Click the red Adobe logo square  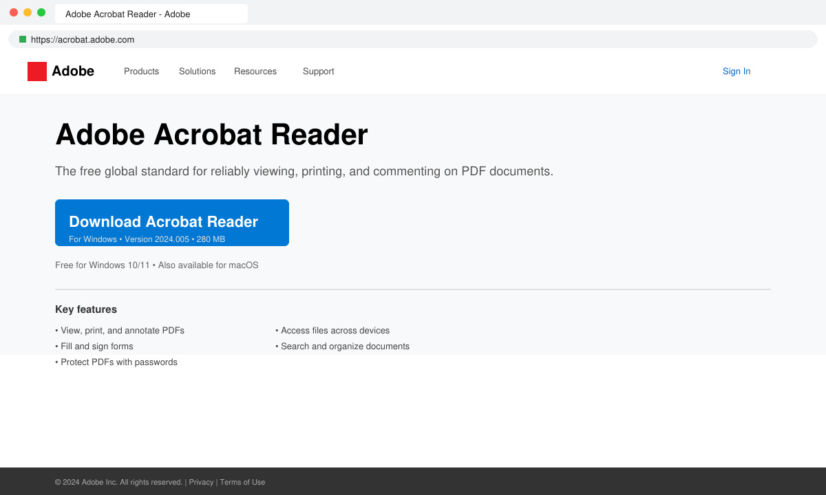point(37,71)
